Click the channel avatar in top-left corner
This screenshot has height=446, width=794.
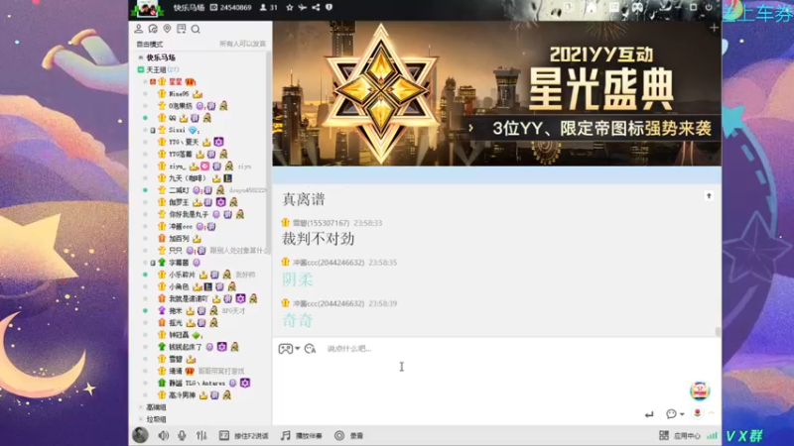[x=147, y=9]
